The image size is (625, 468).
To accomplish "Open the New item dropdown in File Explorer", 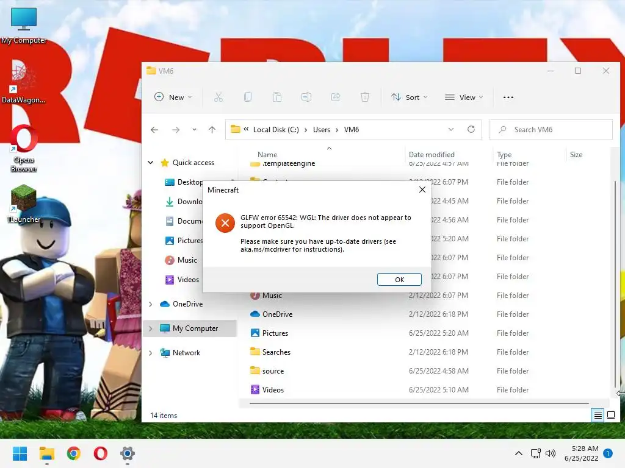I will [x=173, y=97].
